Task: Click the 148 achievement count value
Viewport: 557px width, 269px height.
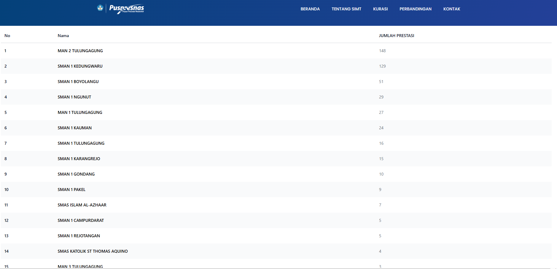Action: (x=382, y=51)
